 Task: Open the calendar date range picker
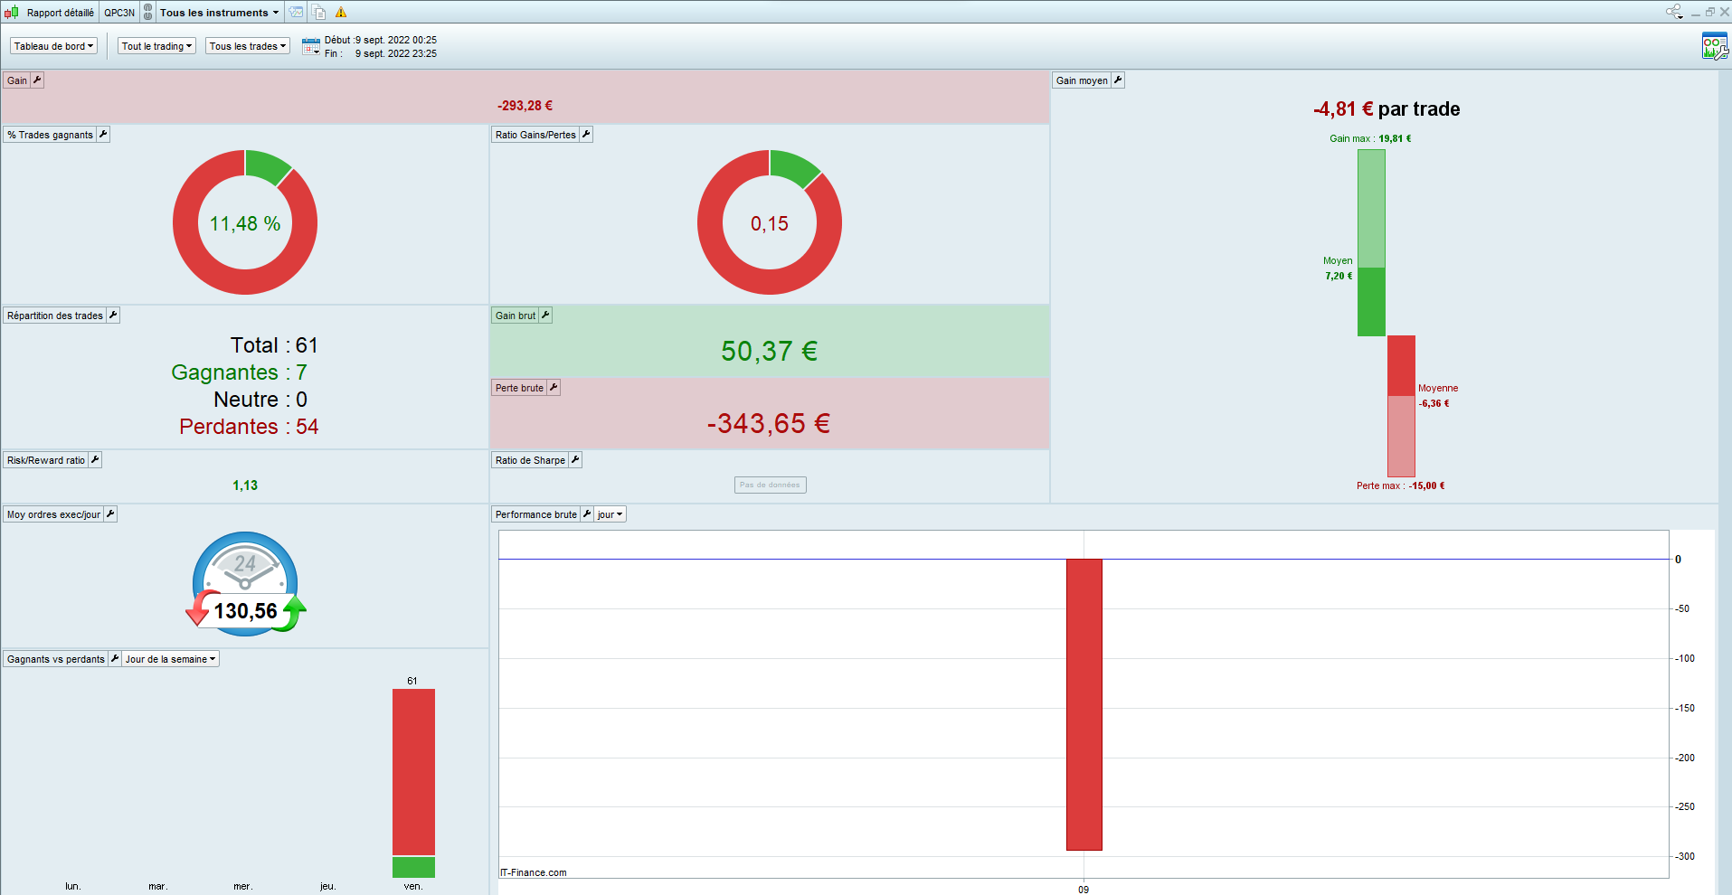pyautogui.click(x=311, y=46)
